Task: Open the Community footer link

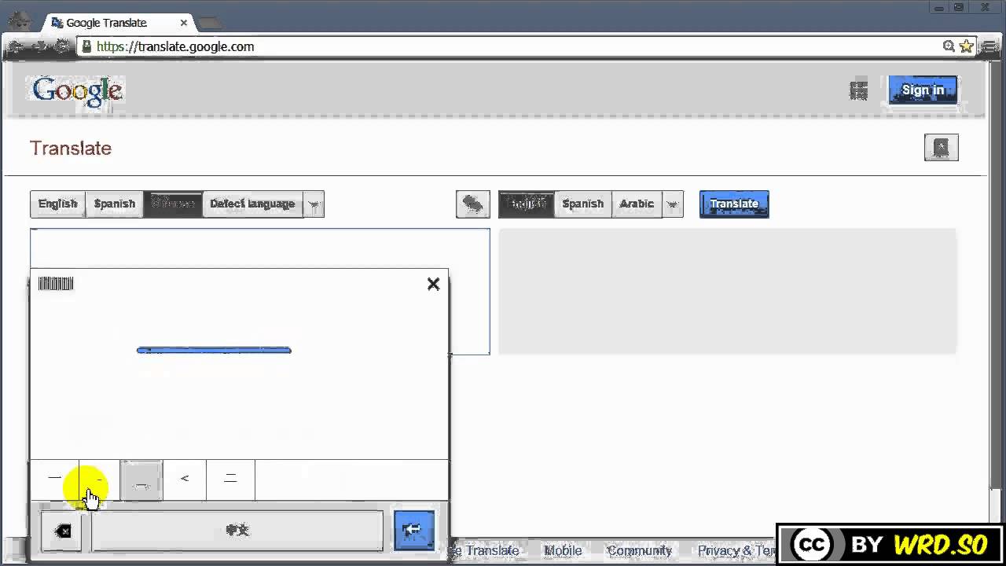Action: click(x=639, y=550)
